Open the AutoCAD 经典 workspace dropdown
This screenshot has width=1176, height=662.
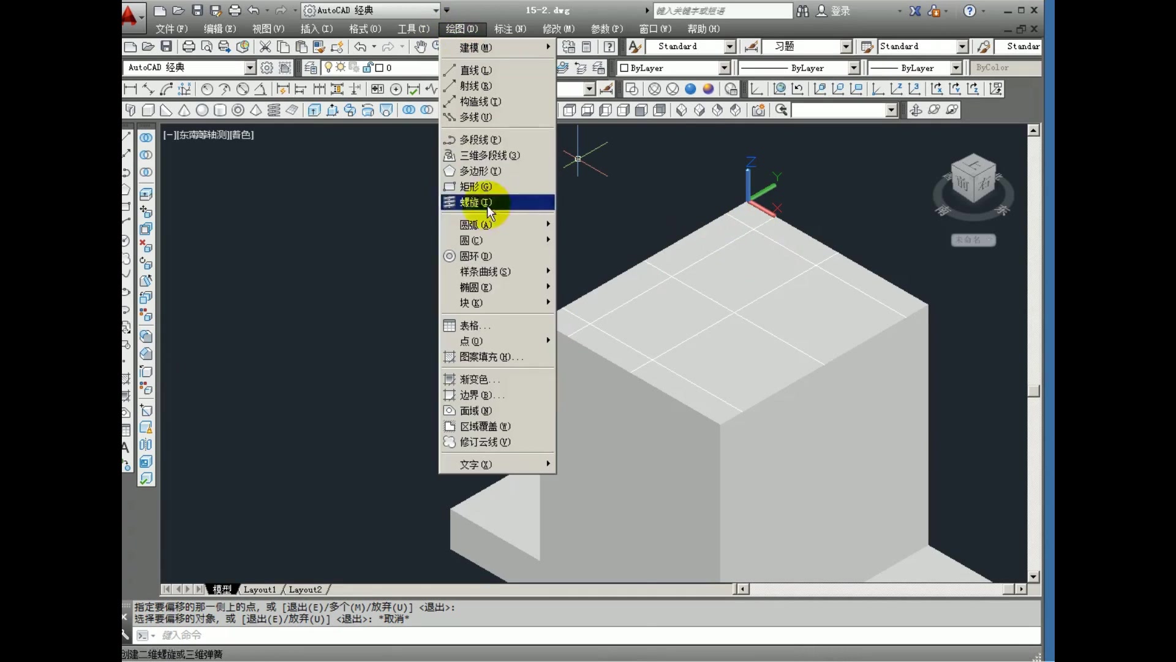click(x=250, y=67)
